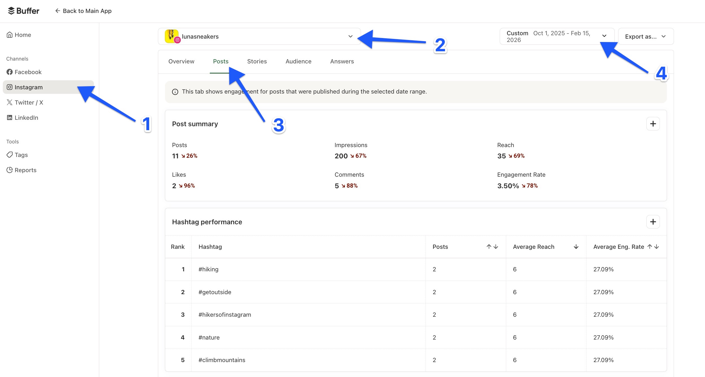Sort hashtag table by Posts column
Image resolution: width=705 pixels, height=377 pixels.
pyautogui.click(x=492, y=247)
